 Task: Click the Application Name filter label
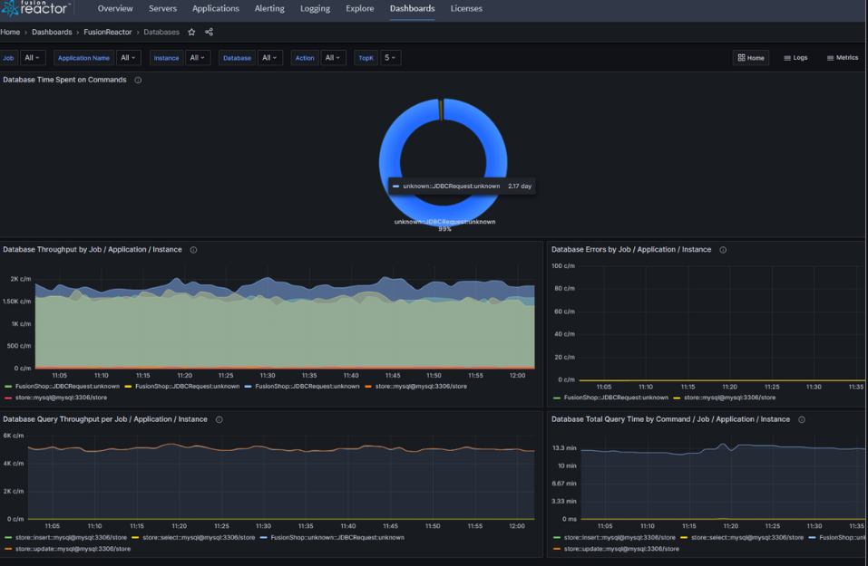(x=83, y=57)
